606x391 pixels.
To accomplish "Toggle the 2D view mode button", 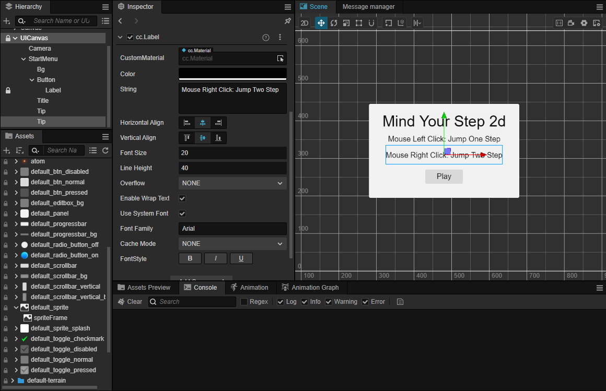I will tap(305, 23).
